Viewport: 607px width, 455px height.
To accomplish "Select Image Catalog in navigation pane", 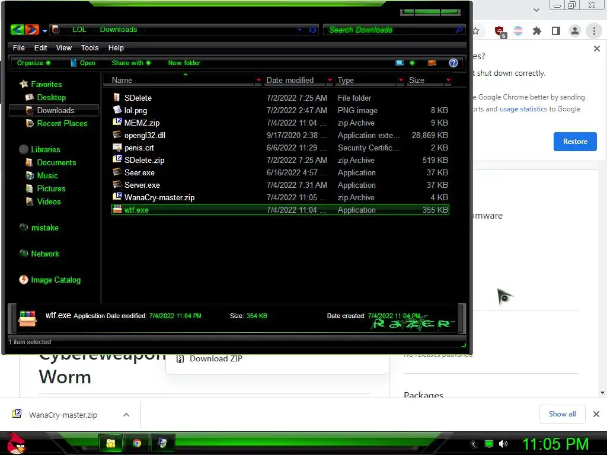I will coord(50,280).
